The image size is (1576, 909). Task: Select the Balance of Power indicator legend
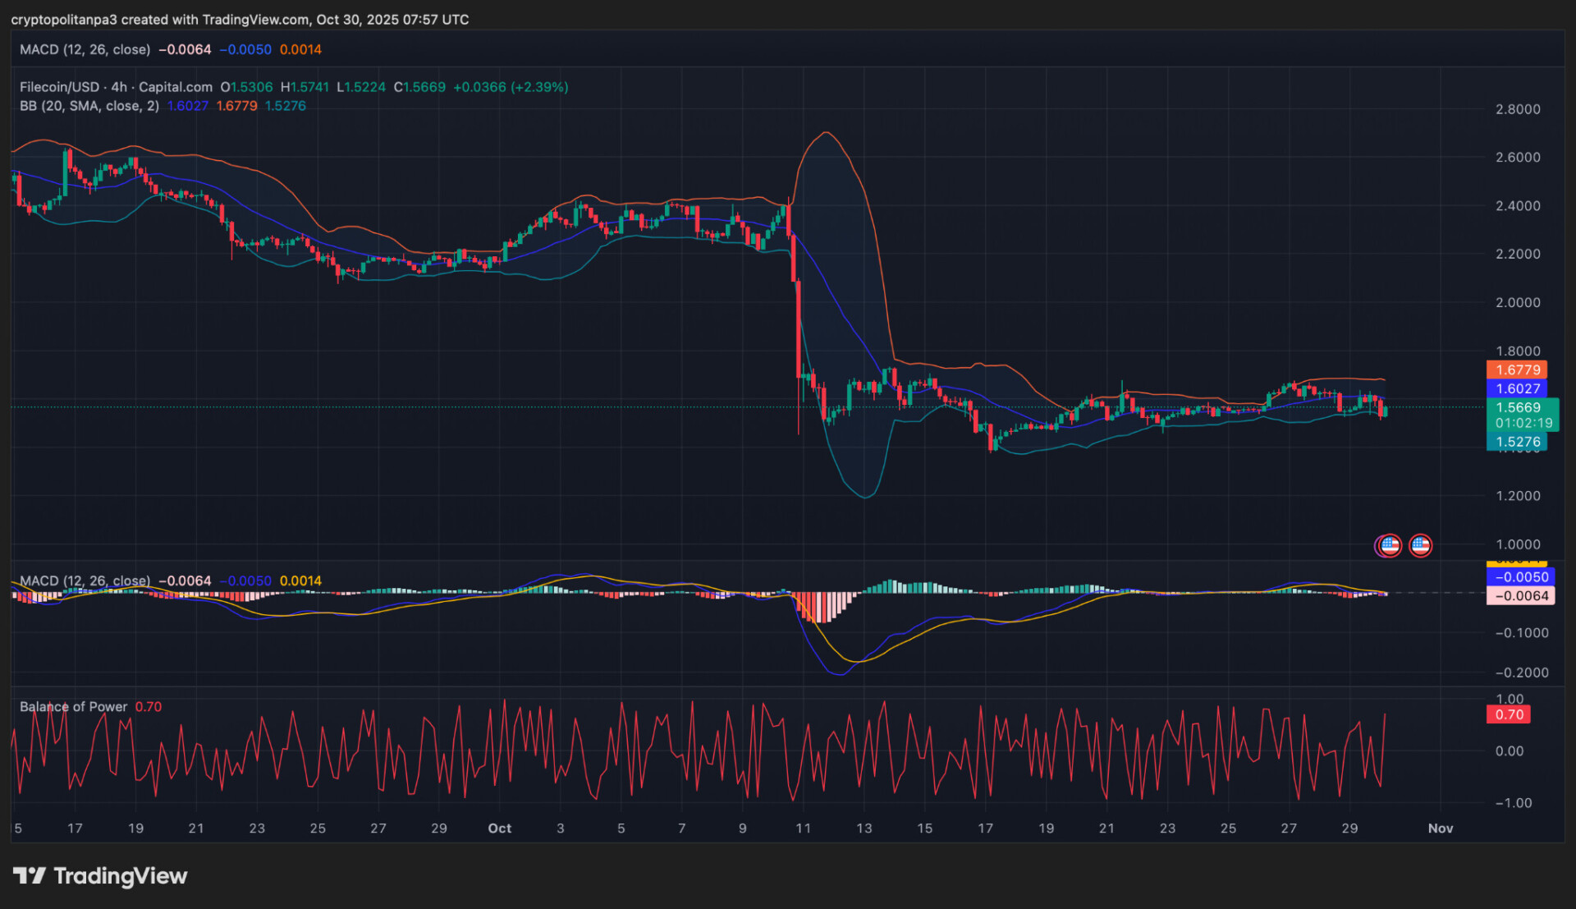(73, 707)
